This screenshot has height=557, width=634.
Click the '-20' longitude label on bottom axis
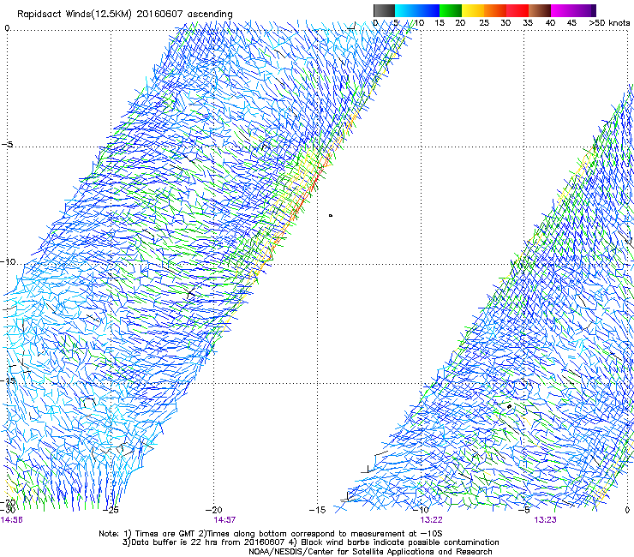[x=214, y=510]
